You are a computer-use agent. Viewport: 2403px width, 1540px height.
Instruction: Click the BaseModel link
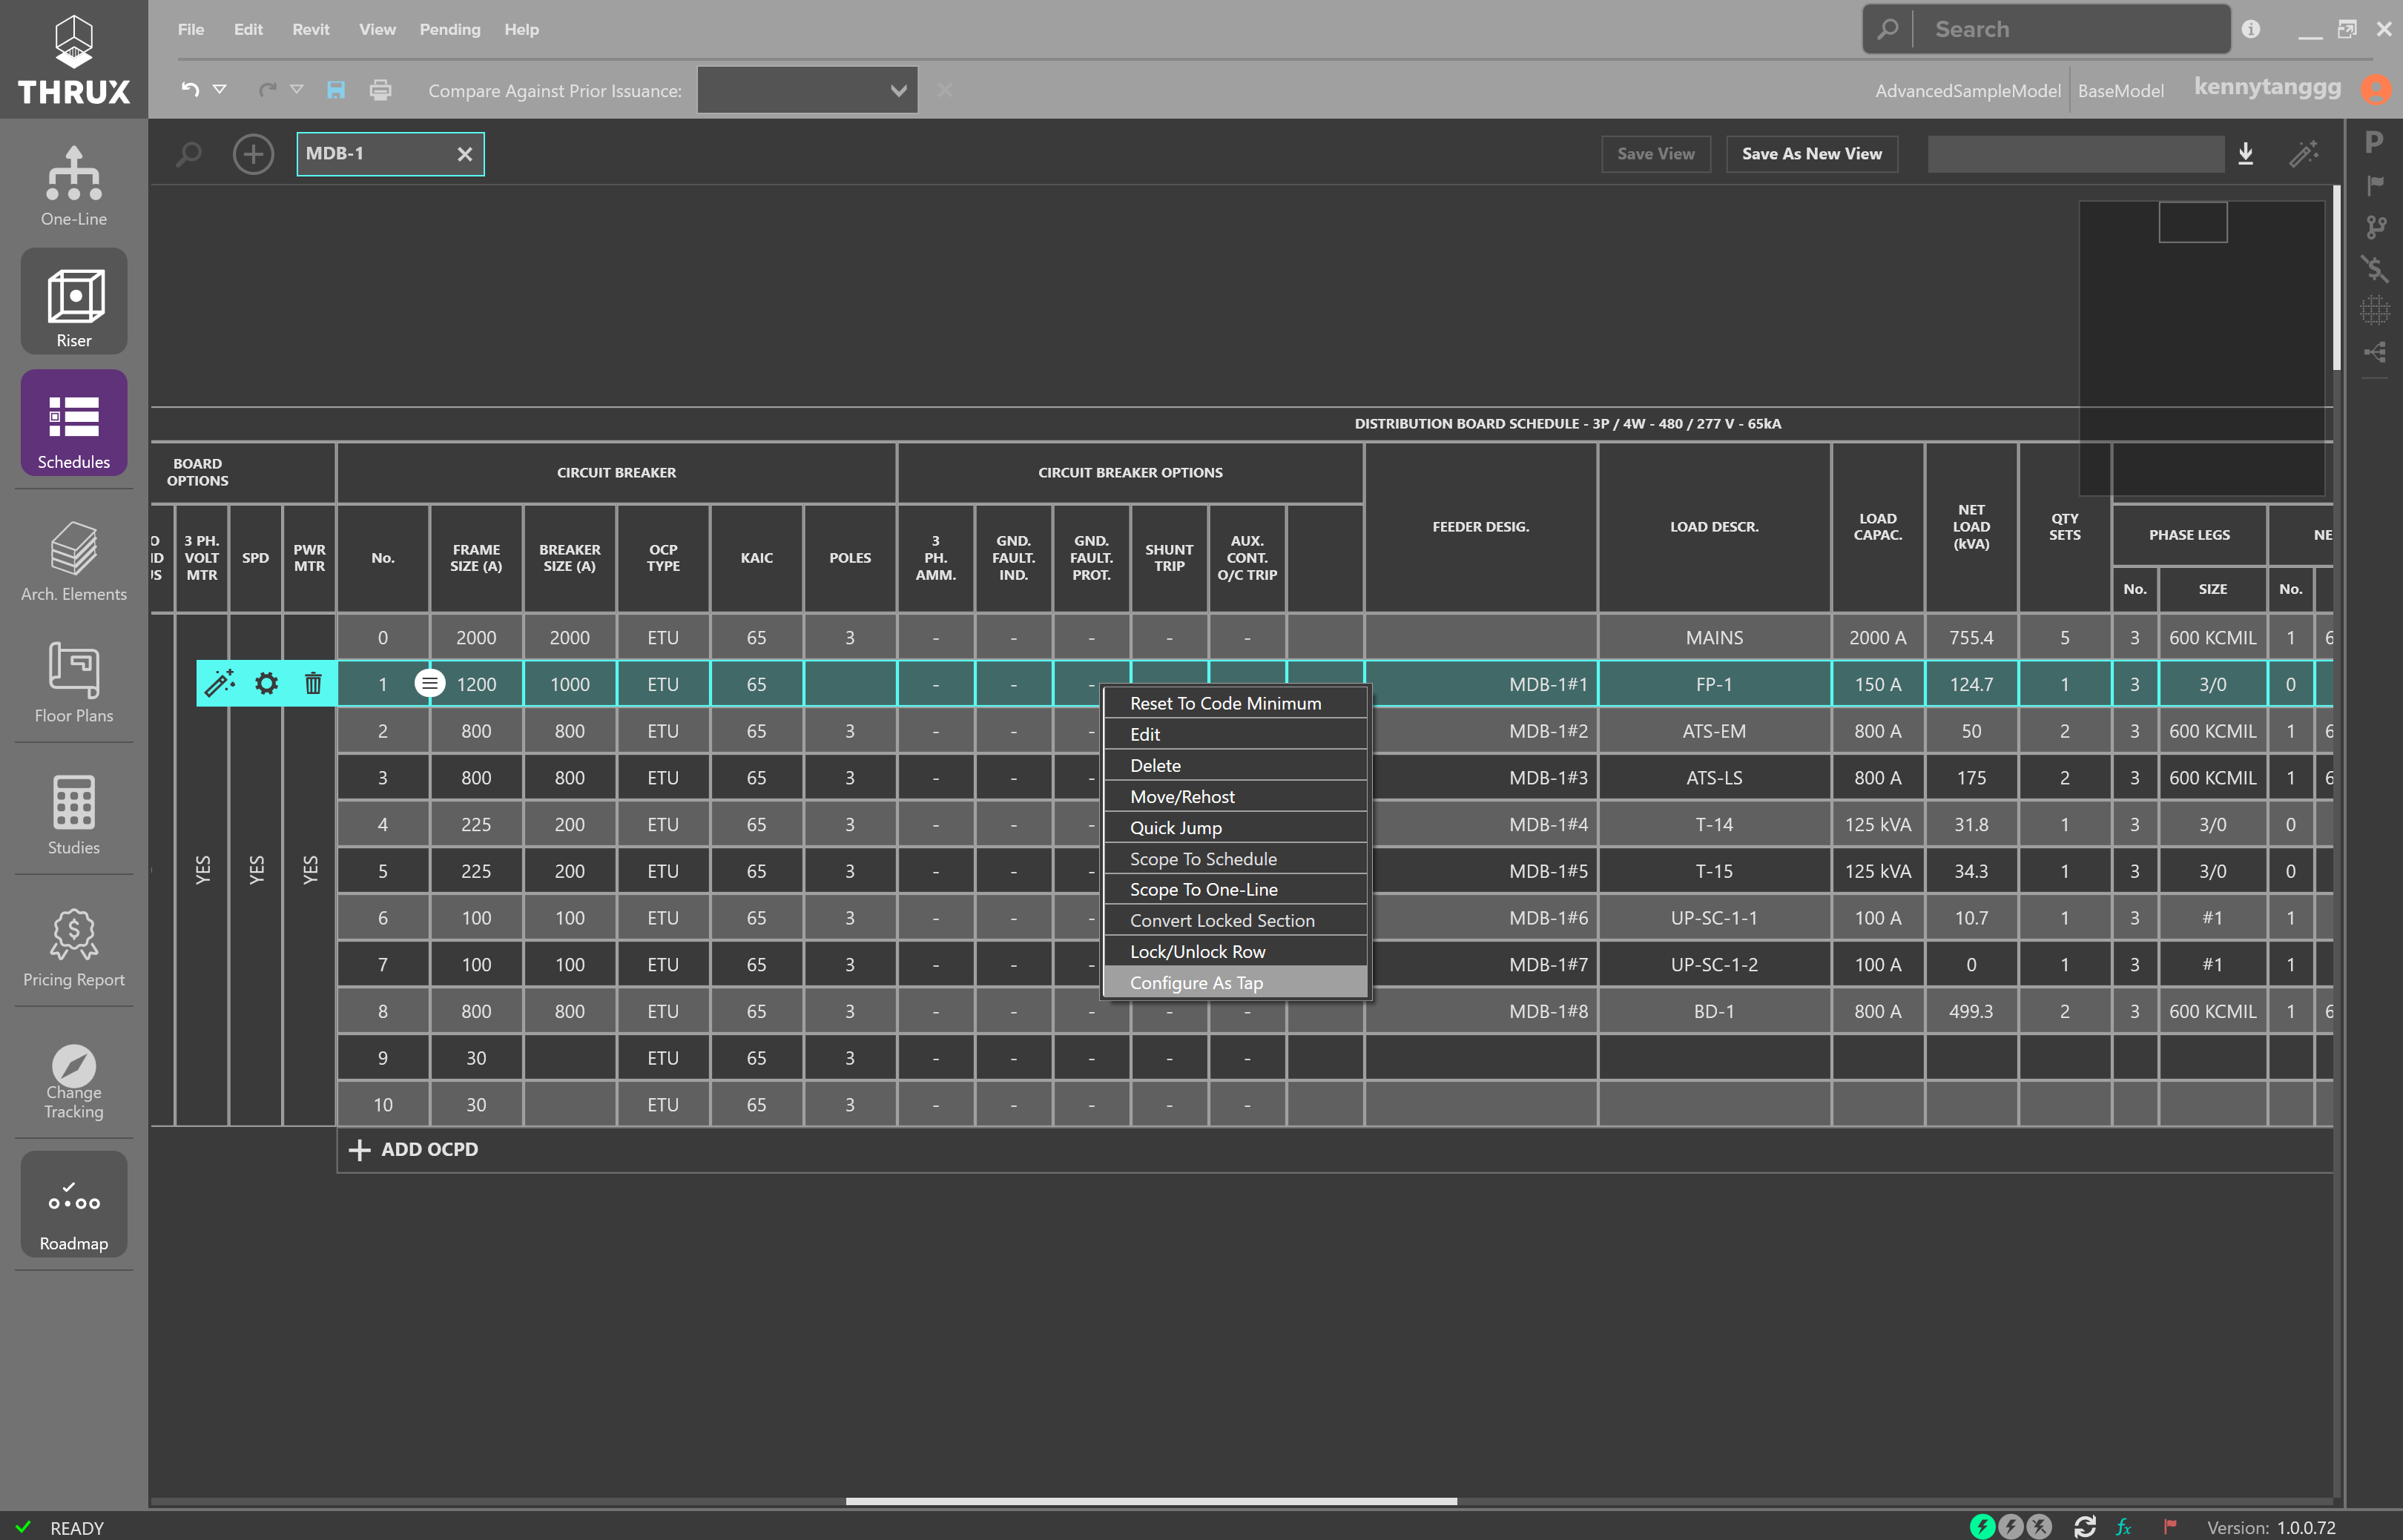(2120, 90)
